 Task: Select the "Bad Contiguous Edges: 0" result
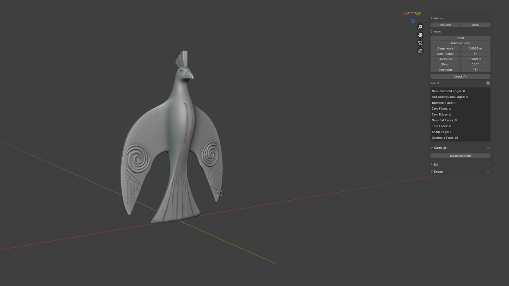450,97
